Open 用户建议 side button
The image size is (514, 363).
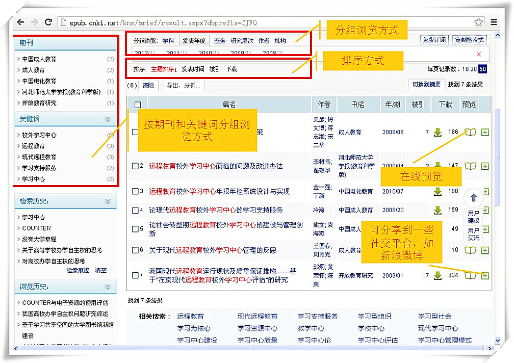click(473, 217)
